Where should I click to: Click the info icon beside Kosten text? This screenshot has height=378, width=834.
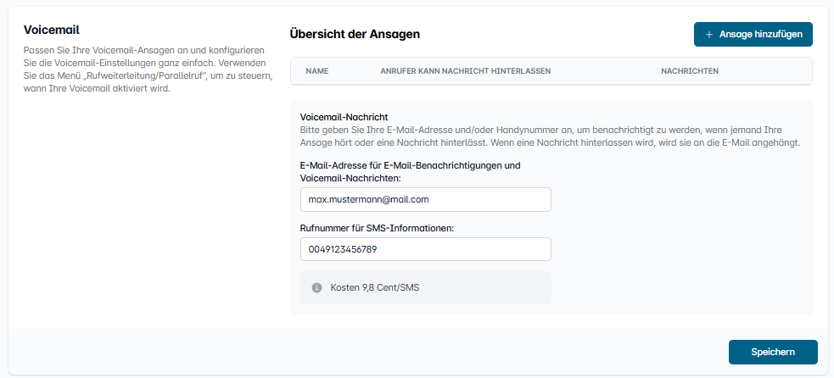coord(317,287)
